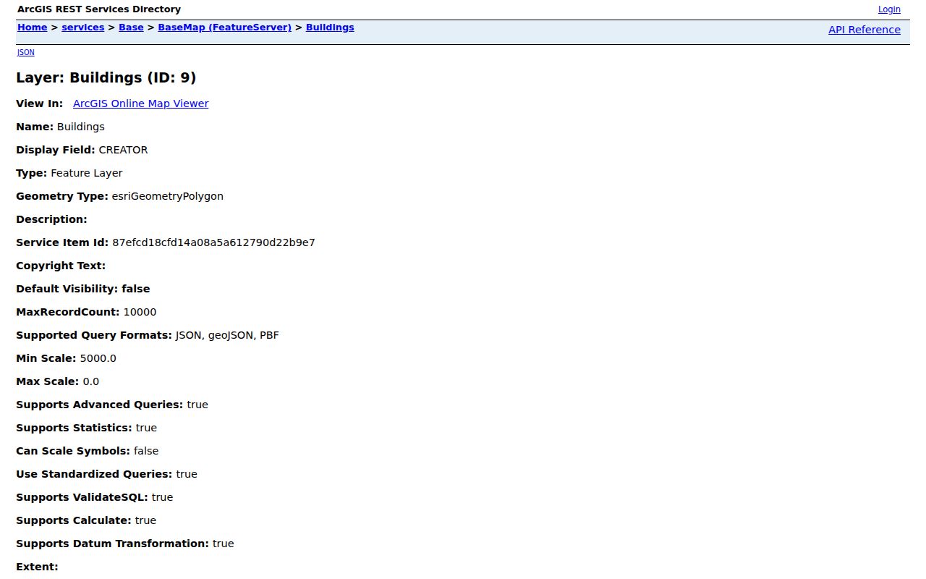Click the Buildings breadcrumb link
The image size is (926, 579).
pyautogui.click(x=330, y=28)
